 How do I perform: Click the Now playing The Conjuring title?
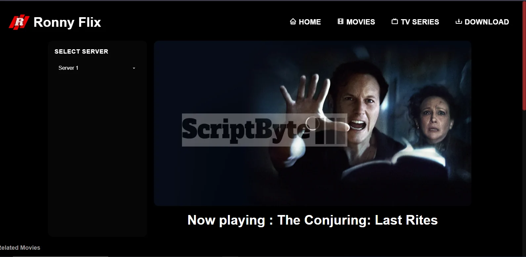(x=312, y=220)
